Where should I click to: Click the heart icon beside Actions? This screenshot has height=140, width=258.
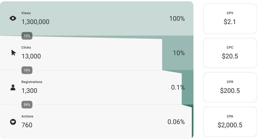[x=13, y=122]
